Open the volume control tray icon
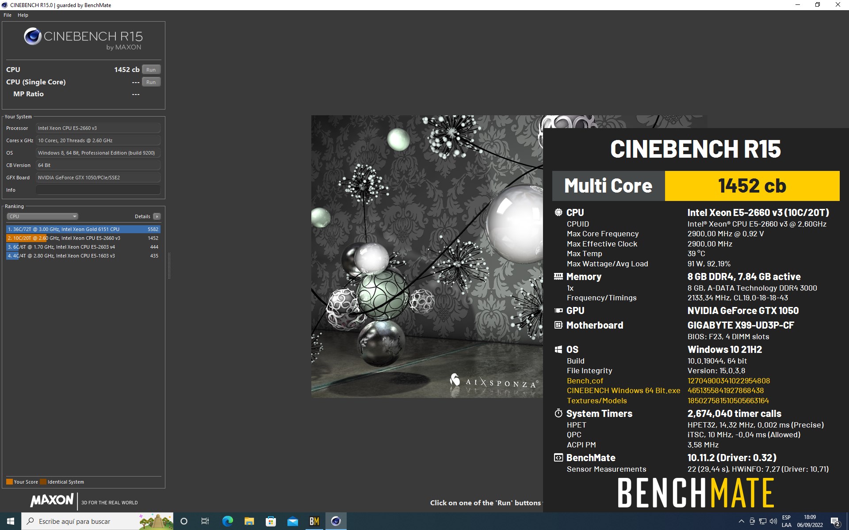The height and width of the screenshot is (530, 849). (773, 521)
